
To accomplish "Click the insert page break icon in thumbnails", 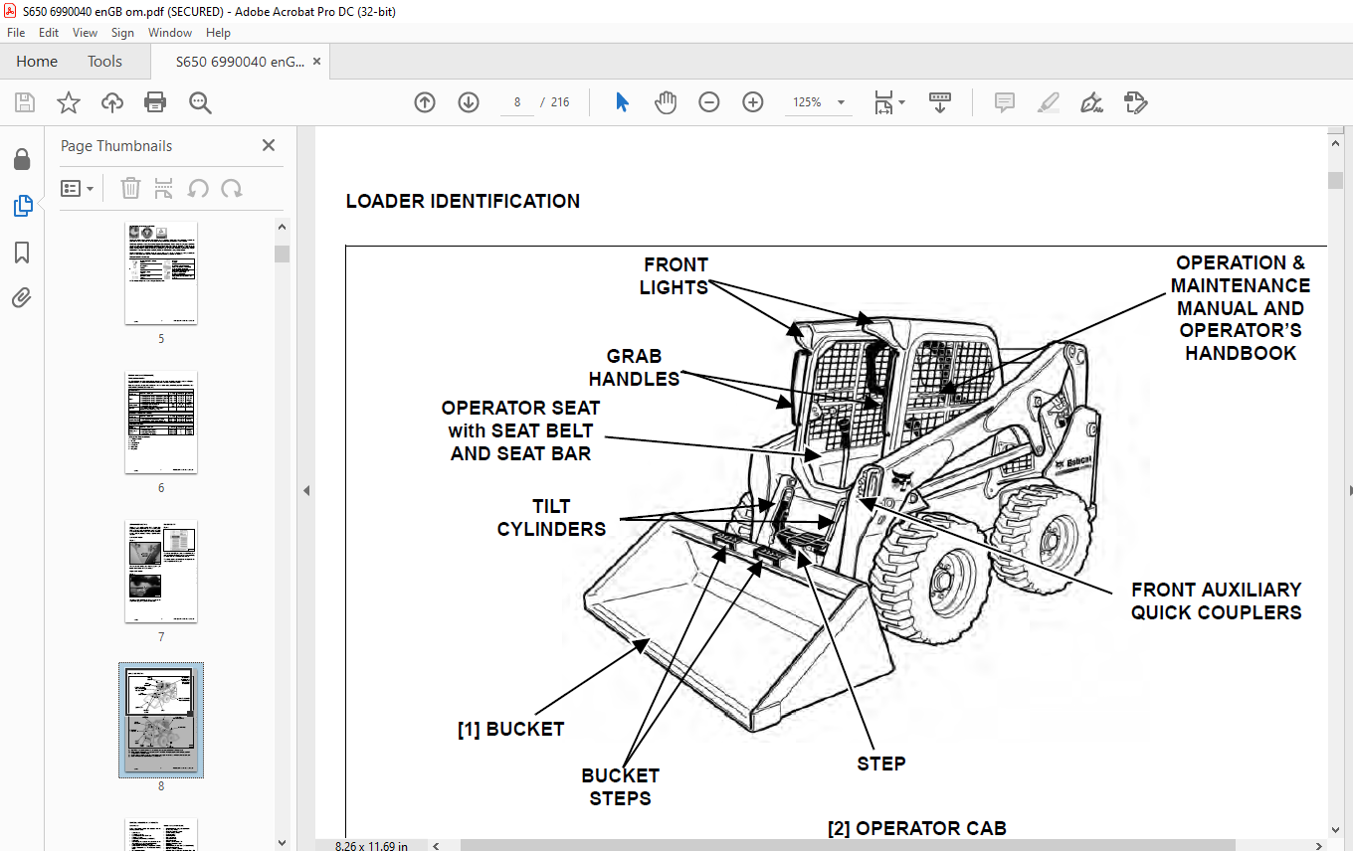I will coord(164,188).
